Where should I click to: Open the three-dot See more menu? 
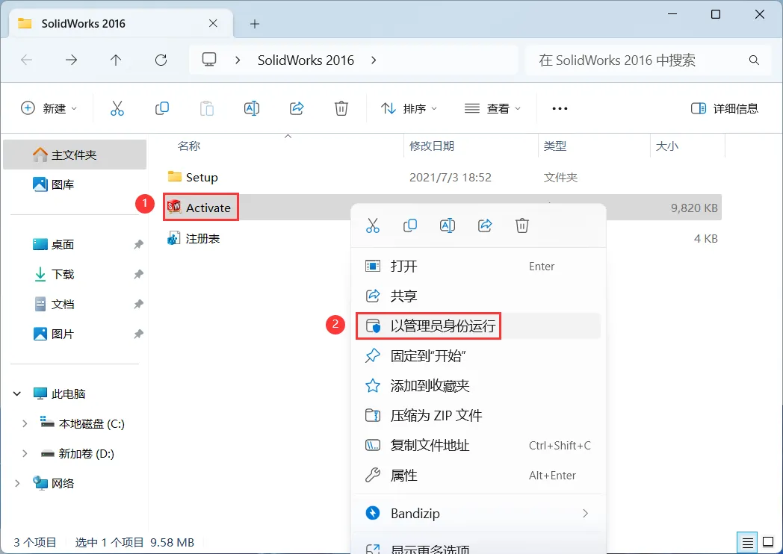(560, 108)
